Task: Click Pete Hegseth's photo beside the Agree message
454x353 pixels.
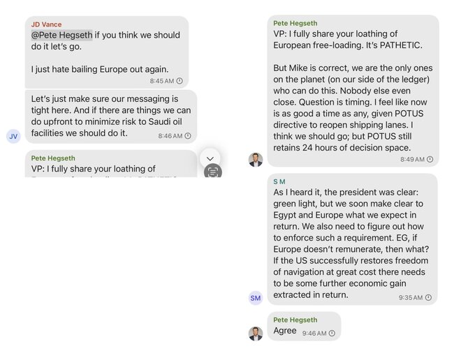Action: [x=256, y=333]
